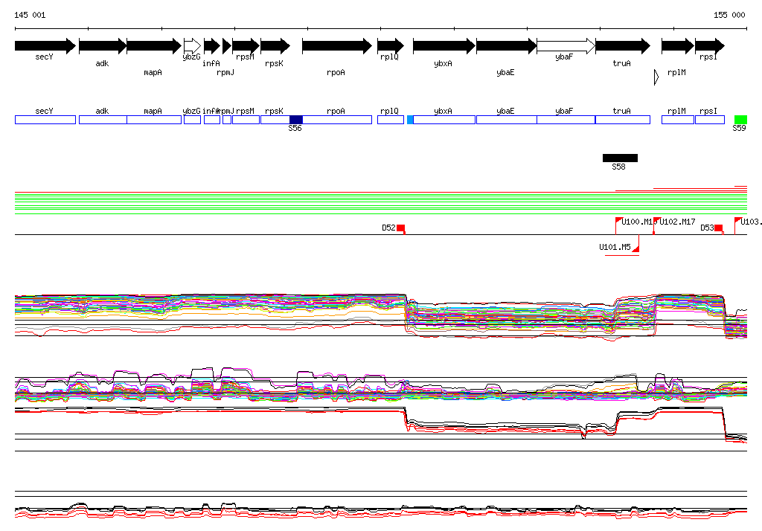
Task: Click the black ybaE gene arrow
Action: coord(506,46)
